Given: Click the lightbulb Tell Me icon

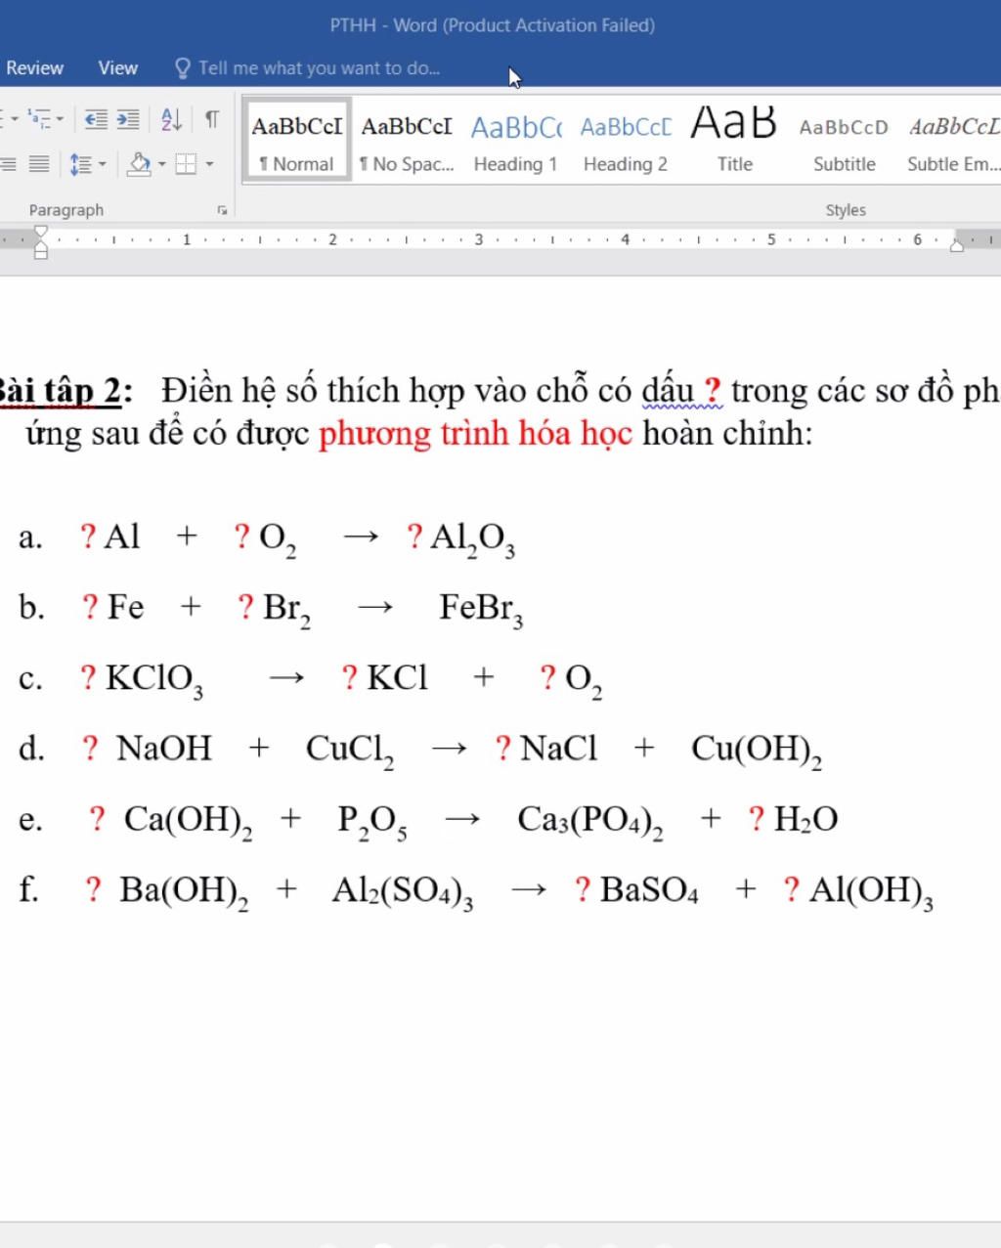Looking at the screenshot, I should [x=182, y=67].
